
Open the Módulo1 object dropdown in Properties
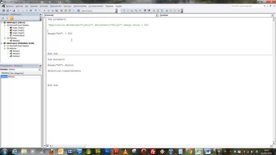point(39,69)
